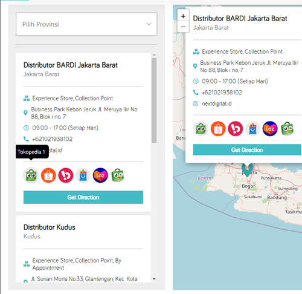Open Bukalapak icon in map popup
The width and height of the screenshot is (302, 294).
tap(236, 129)
